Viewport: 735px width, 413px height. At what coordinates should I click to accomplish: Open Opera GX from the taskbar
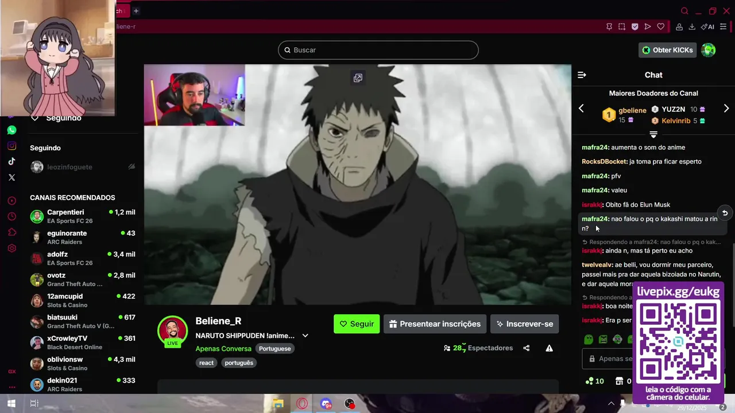coord(302,403)
